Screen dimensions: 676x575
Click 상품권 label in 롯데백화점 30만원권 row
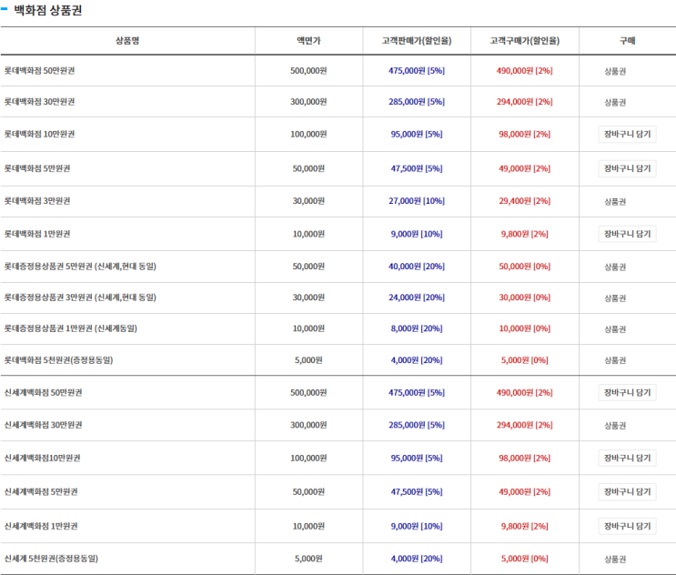click(615, 102)
